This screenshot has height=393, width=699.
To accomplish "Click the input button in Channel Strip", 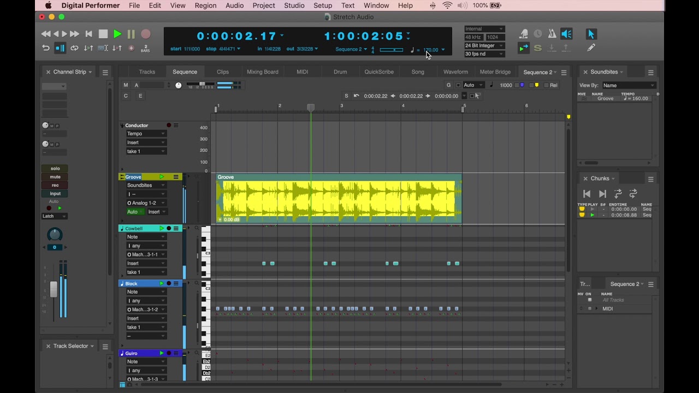I will click(x=55, y=194).
